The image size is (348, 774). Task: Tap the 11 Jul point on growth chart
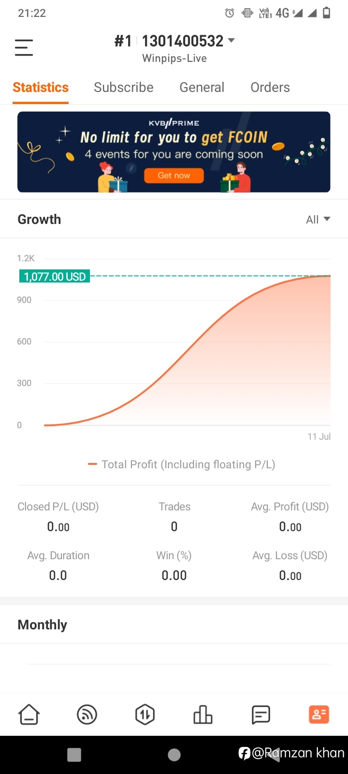[x=319, y=436]
